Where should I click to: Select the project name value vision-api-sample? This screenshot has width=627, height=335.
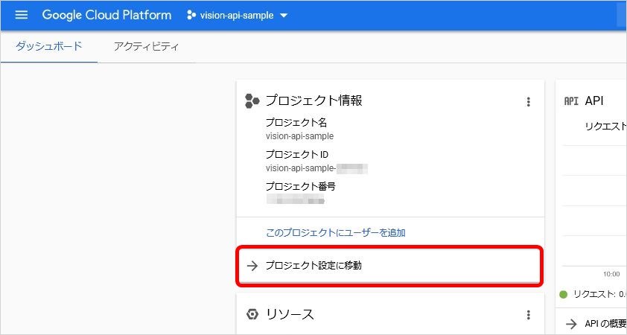(x=299, y=136)
